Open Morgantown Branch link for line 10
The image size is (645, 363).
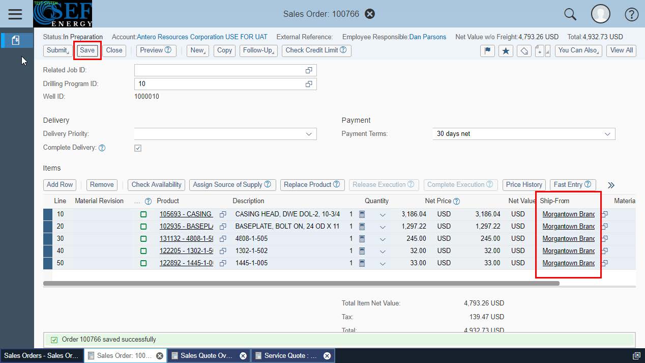click(568, 214)
